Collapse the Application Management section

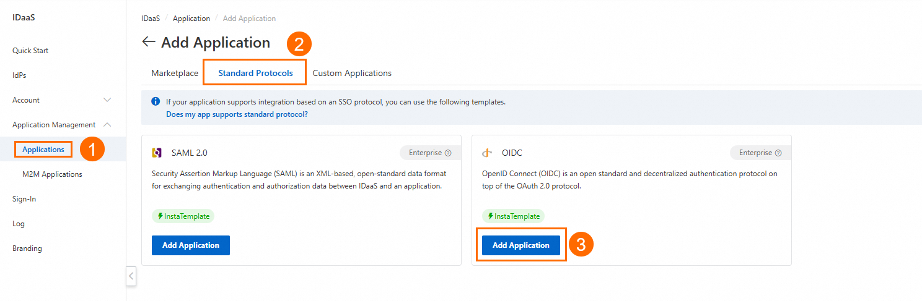click(x=107, y=125)
